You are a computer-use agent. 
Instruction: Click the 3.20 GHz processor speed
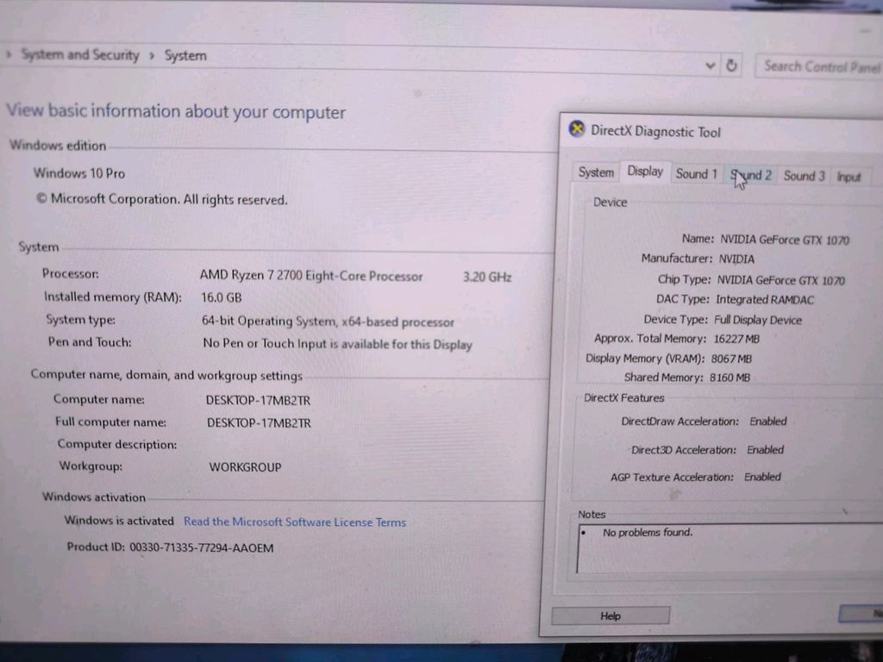487,277
